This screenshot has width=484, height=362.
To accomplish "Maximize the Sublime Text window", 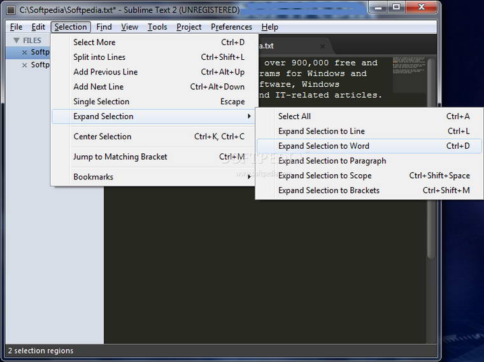I will 396,7.
